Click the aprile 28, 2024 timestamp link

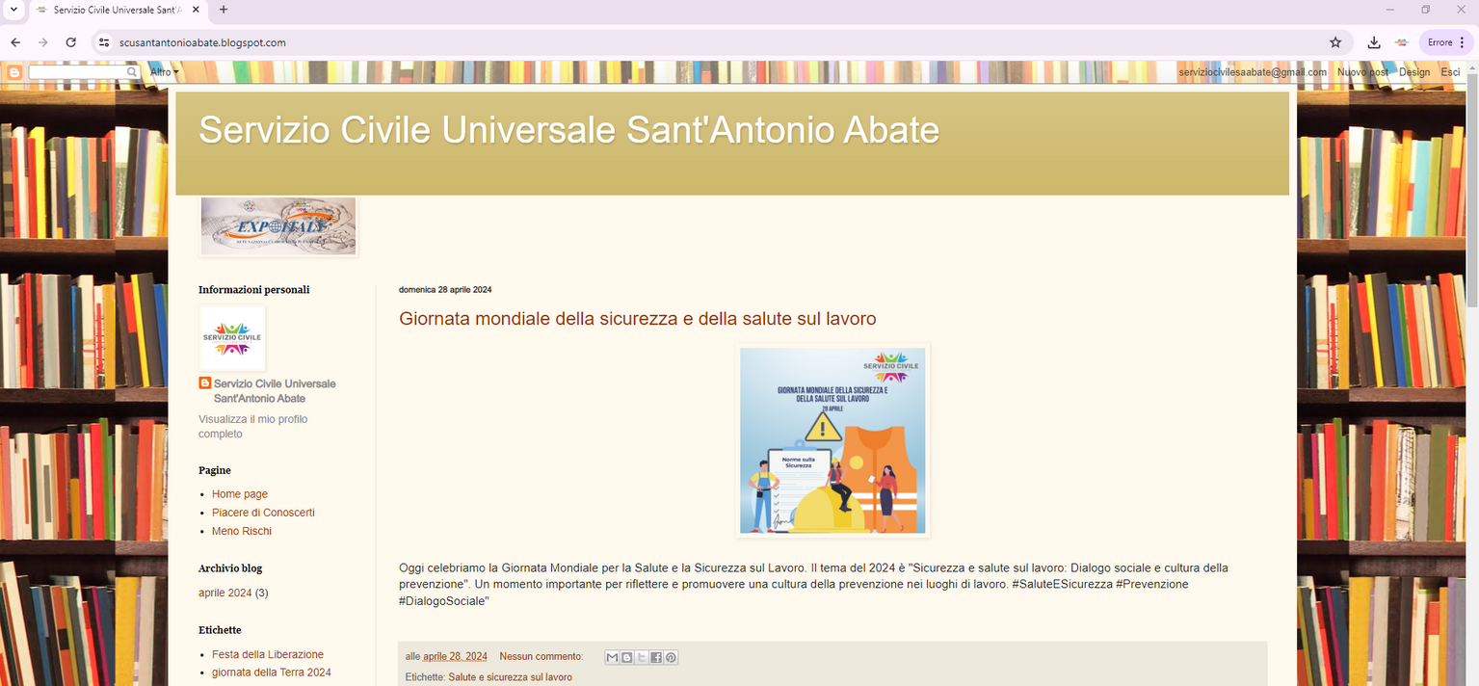point(455,657)
